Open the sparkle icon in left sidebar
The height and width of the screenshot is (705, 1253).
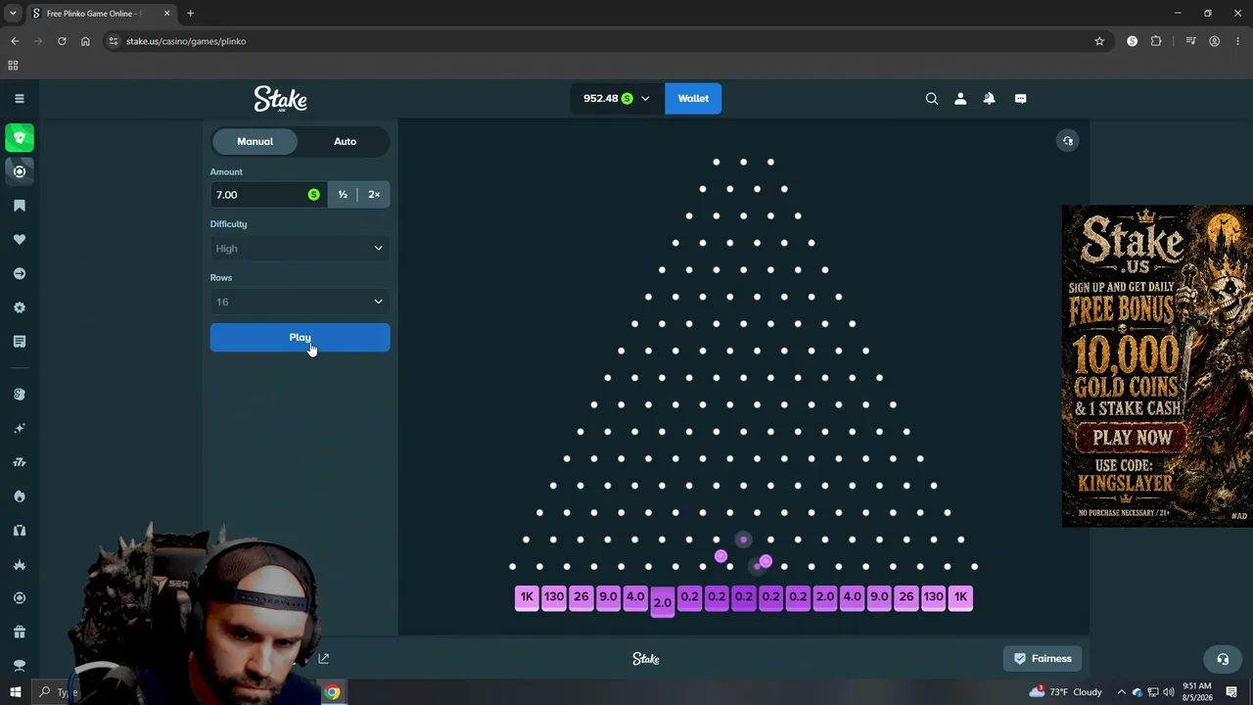[x=19, y=428]
